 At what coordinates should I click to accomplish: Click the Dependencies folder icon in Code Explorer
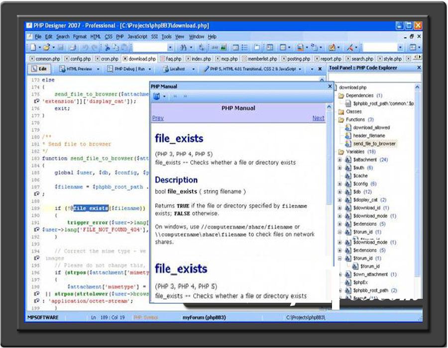point(341,95)
